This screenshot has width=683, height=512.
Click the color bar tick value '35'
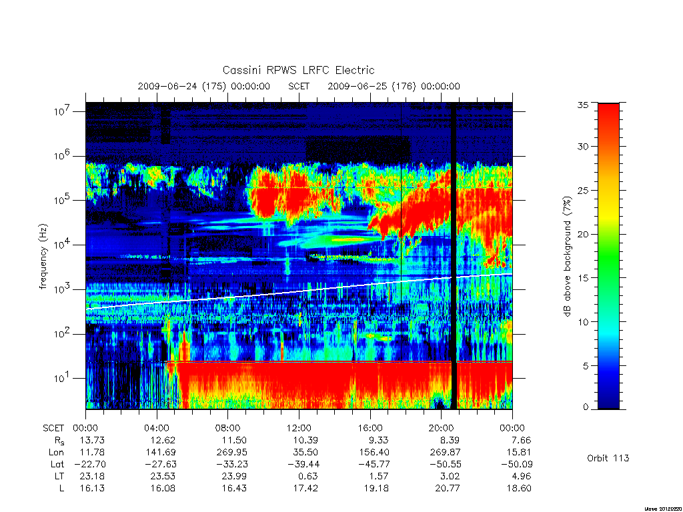coord(582,105)
